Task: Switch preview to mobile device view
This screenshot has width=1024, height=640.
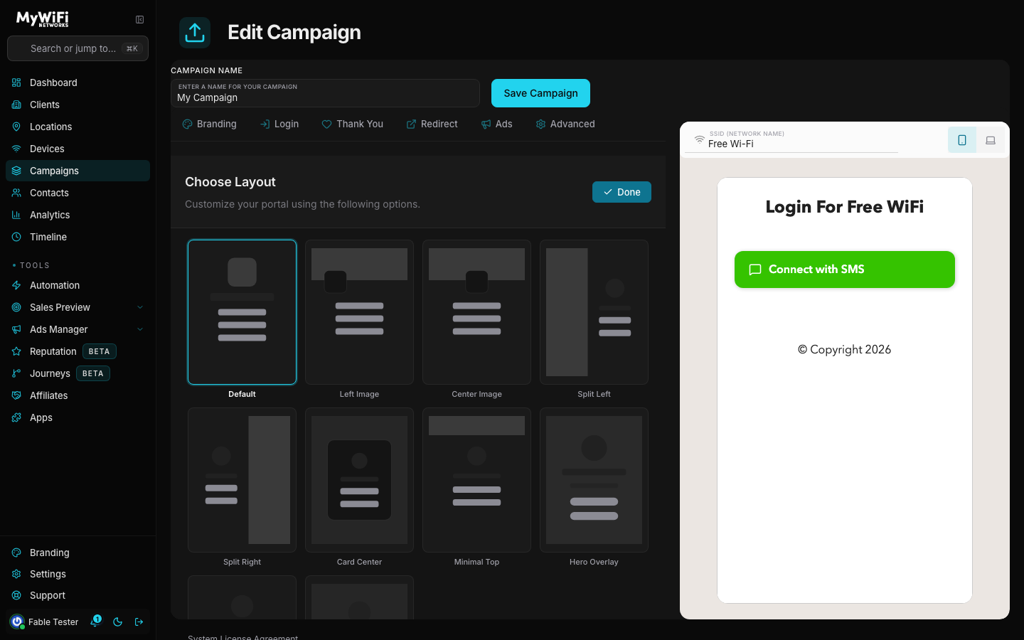Action: click(962, 140)
